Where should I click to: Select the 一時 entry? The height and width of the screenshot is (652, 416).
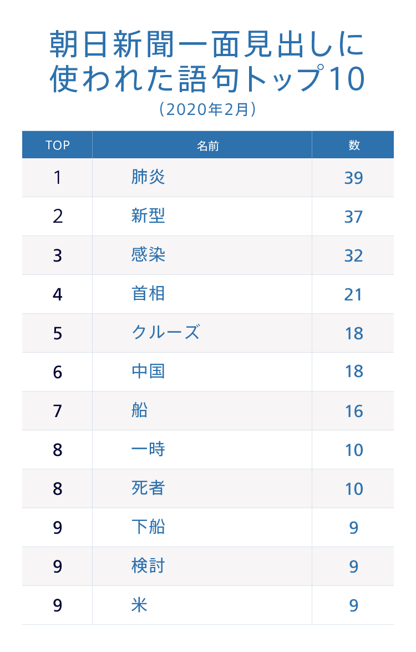(x=148, y=449)
